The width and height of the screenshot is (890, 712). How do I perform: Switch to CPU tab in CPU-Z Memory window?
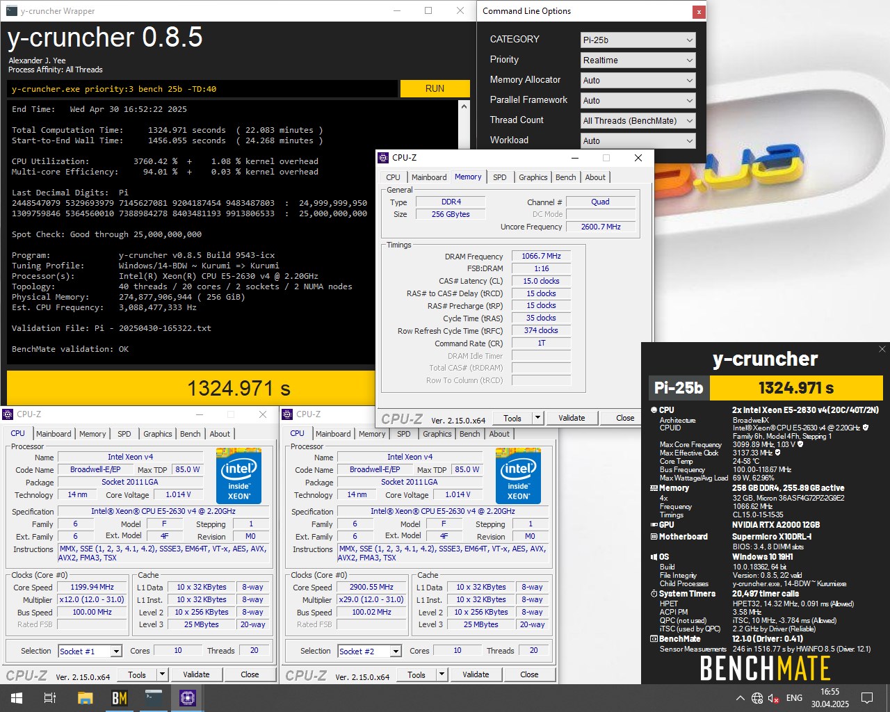393,177
